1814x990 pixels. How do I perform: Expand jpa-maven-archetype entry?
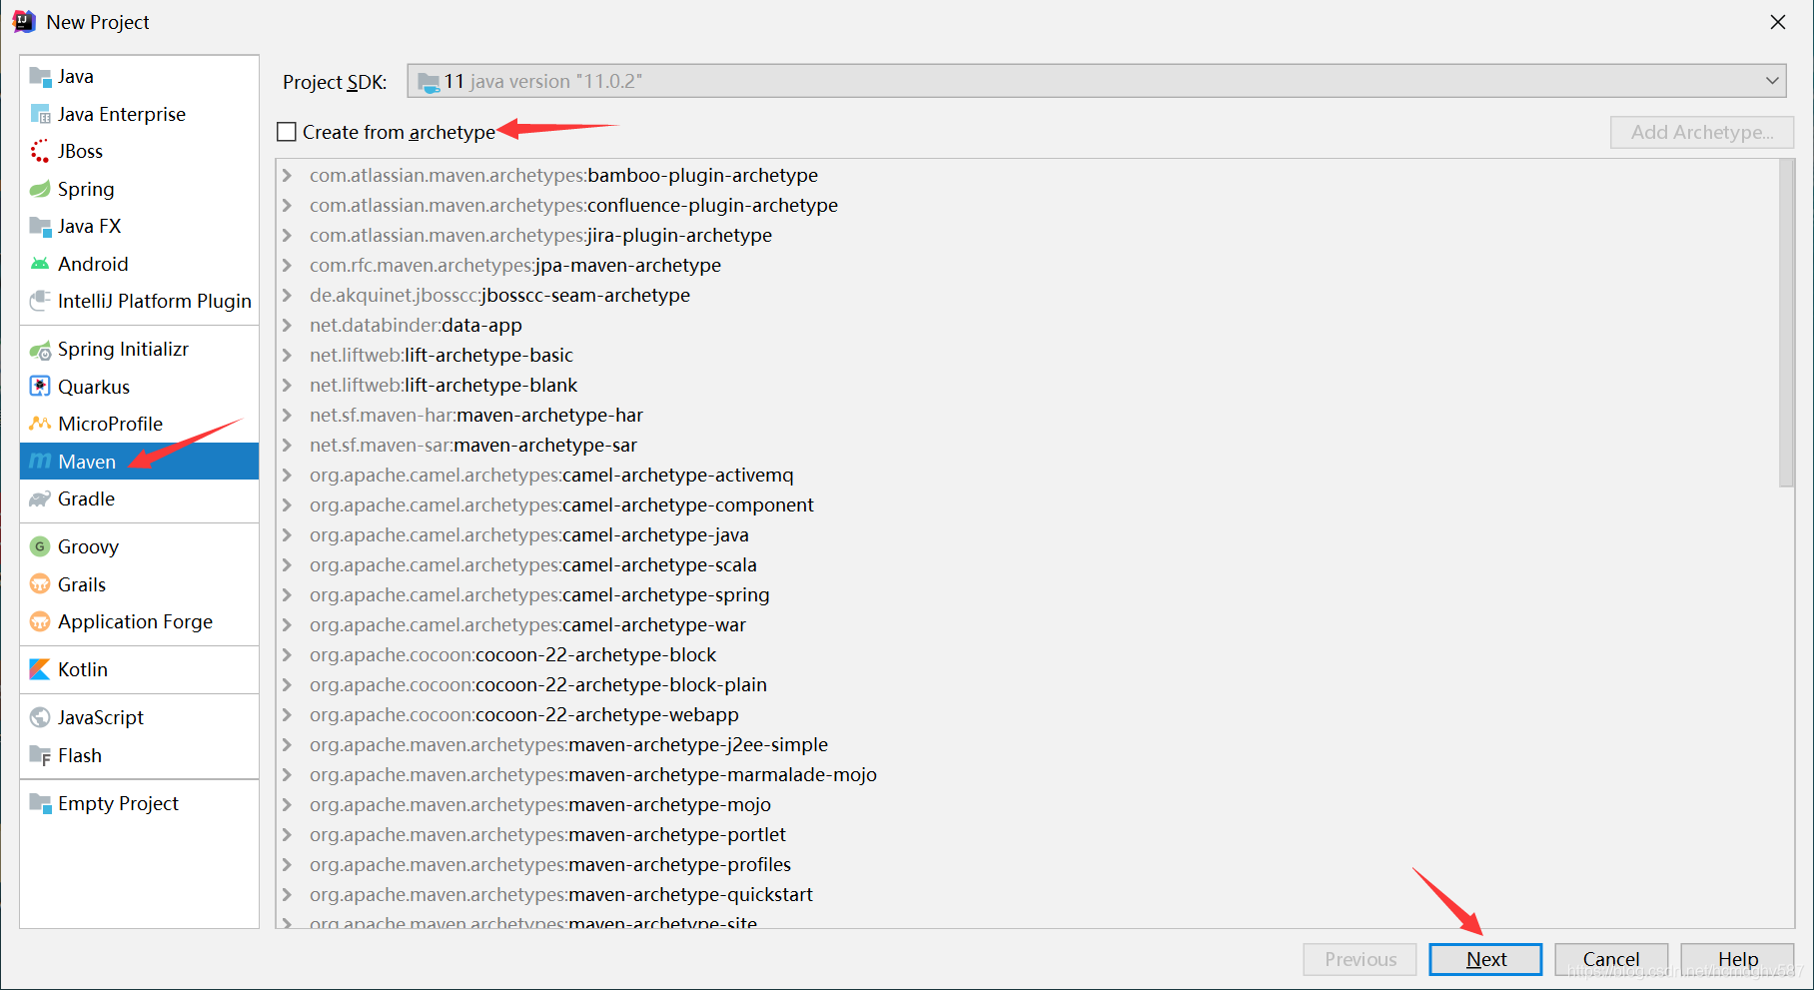(288, 266)
